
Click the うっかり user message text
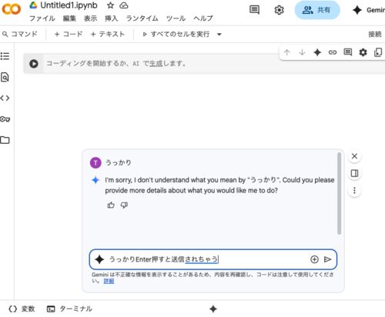pos(119,162)
